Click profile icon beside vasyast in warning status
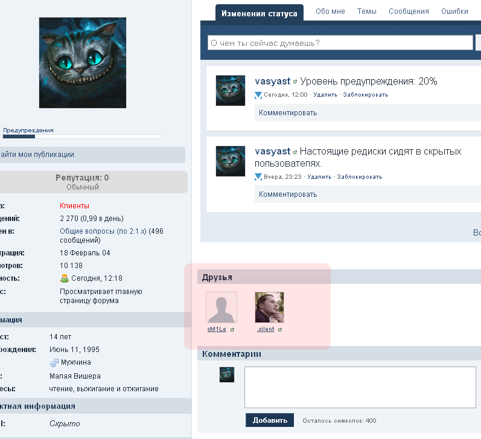 pos(295,82)
